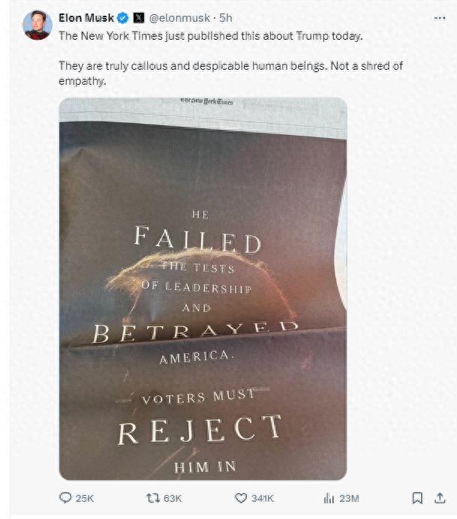Image resolution: width=457 pixels, height=519 pixels.
Task: Like the post with the heart icon
Action: pos(242,498)
